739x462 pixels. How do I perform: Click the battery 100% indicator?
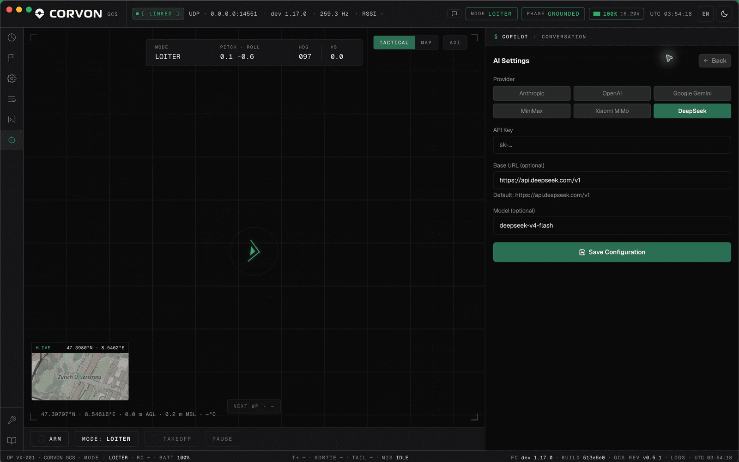tap(616, 14)
